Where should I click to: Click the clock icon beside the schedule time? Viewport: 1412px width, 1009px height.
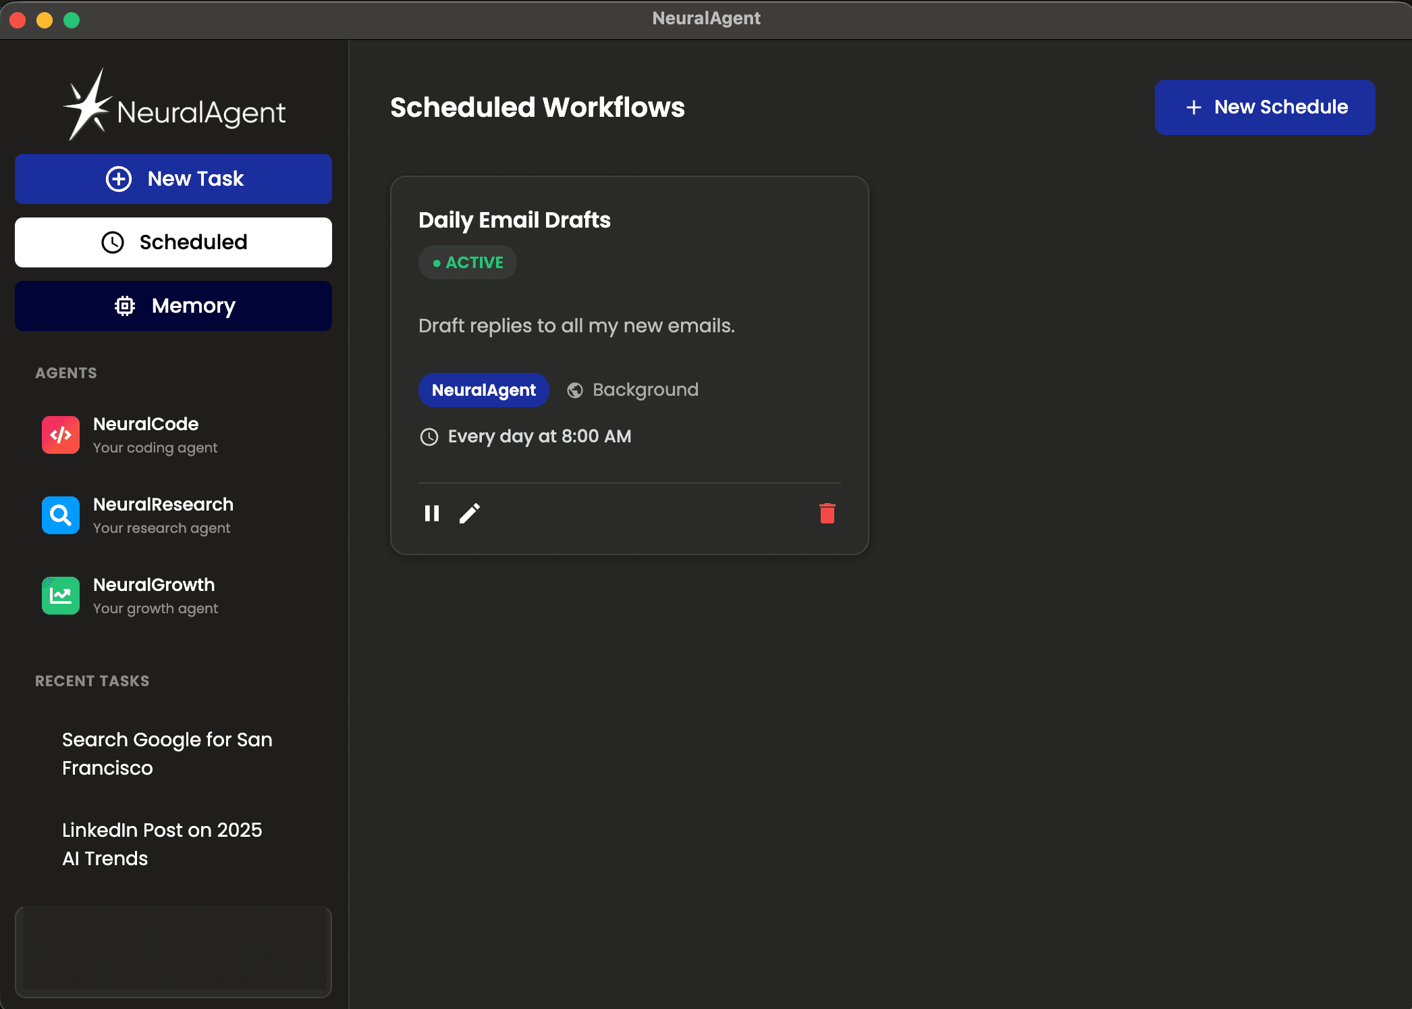(429, 437)
